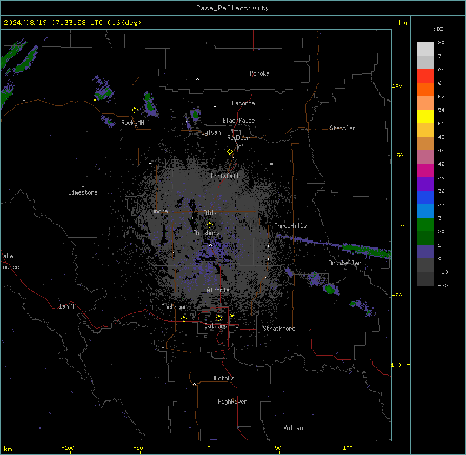Viewport: 466px width, 455px height.
Task: Select the light blue 30-33 dBZ swatch
Action: click(425, 211)
